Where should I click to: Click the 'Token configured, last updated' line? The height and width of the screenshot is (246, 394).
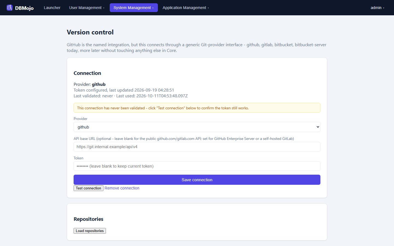coord(124,90)
